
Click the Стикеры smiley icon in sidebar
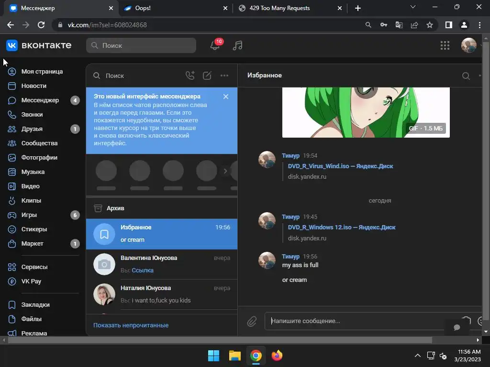click(x=12, y=229)
